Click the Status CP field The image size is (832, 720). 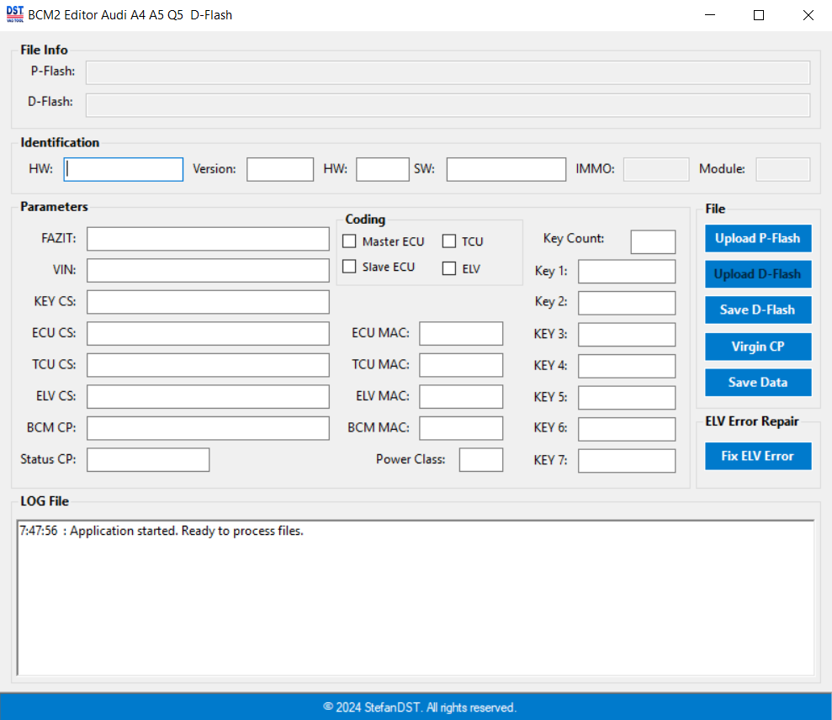point(148,460)
